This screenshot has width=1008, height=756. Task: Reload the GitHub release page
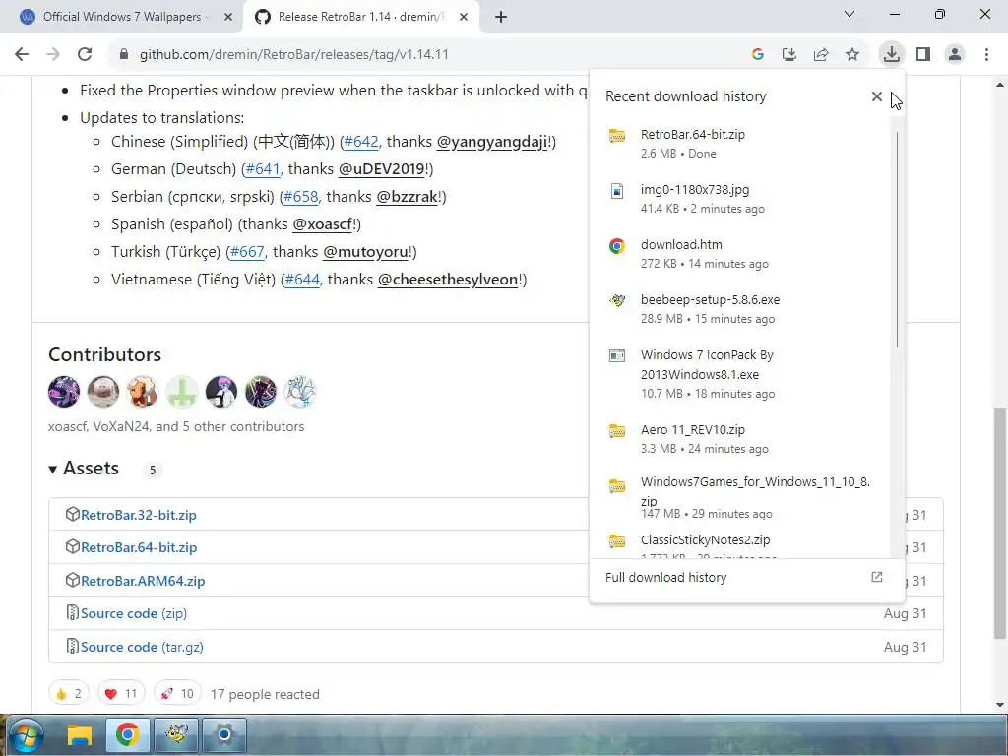pos(85,55)
